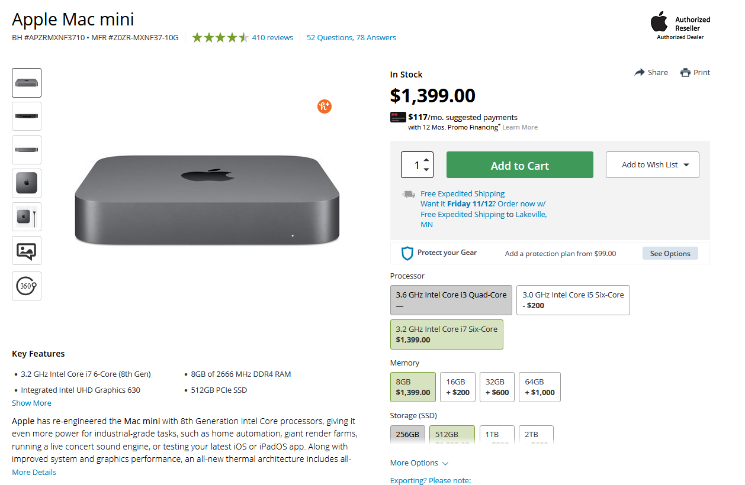Screen dimensions: 745x485
Task: Open the Add to Wish List dropdown
Action: 652,165
